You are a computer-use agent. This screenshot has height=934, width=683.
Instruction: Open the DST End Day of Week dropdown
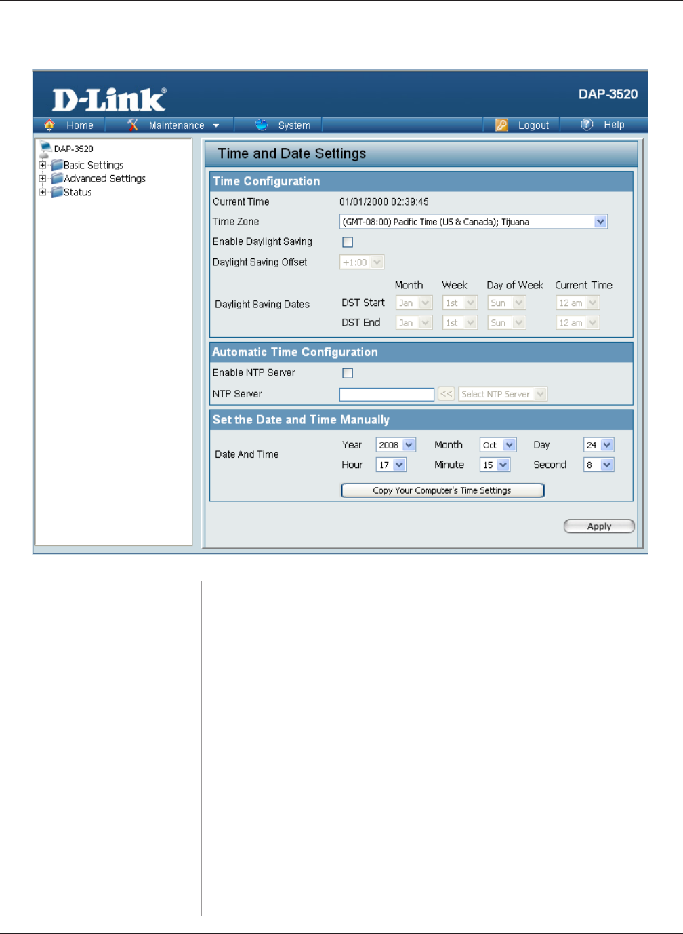(x=507, y=323)
